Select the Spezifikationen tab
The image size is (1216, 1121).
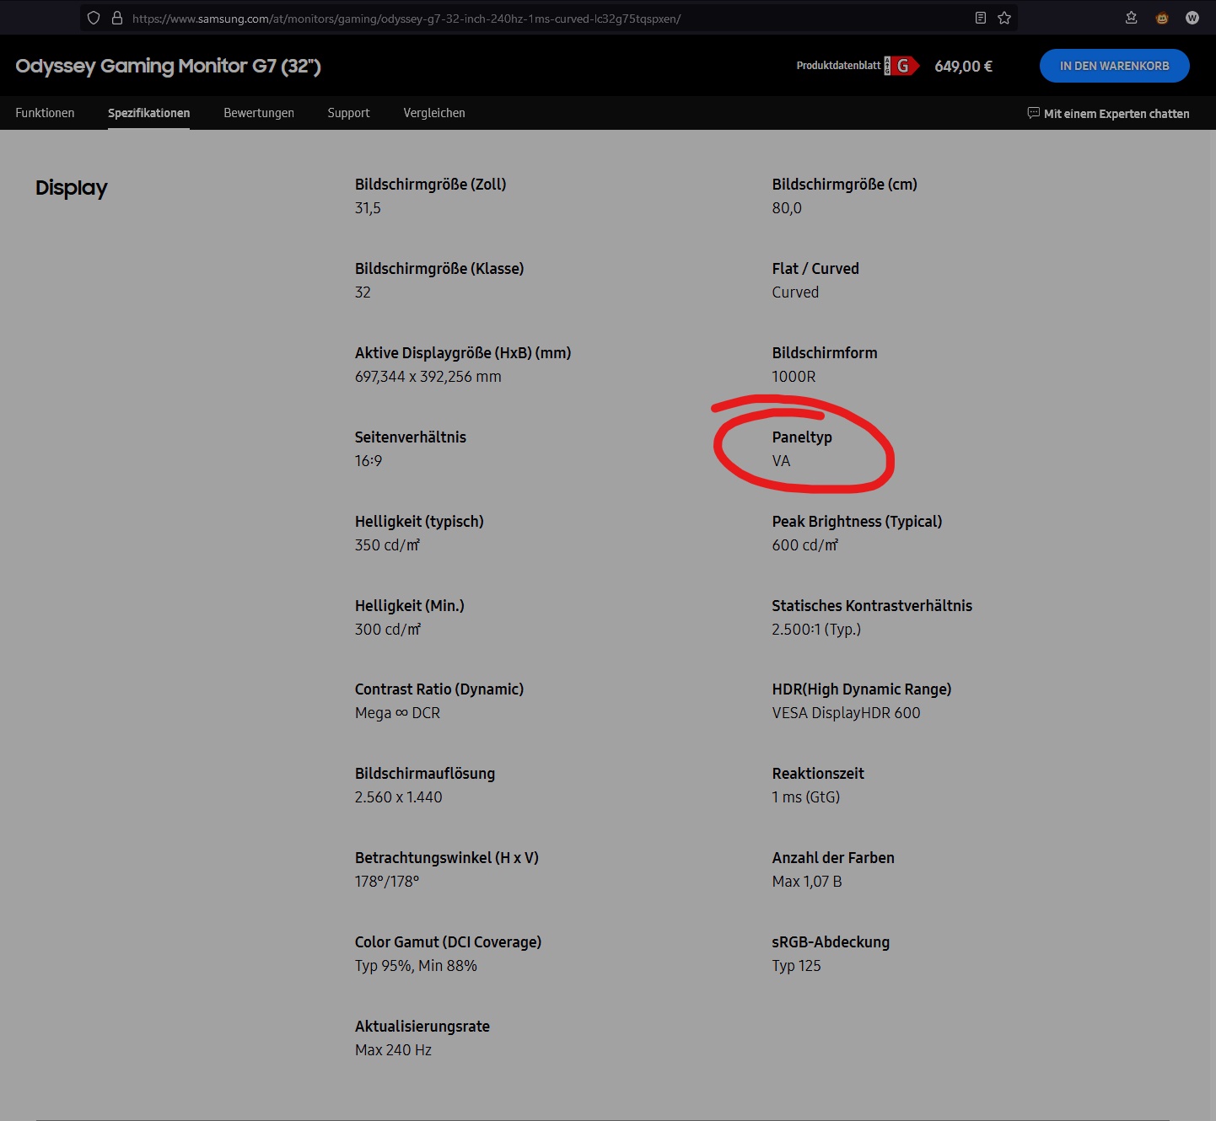[x=148, y=113]
